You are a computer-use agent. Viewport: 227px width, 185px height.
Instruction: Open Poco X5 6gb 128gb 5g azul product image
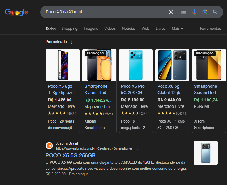click(63, 65)
